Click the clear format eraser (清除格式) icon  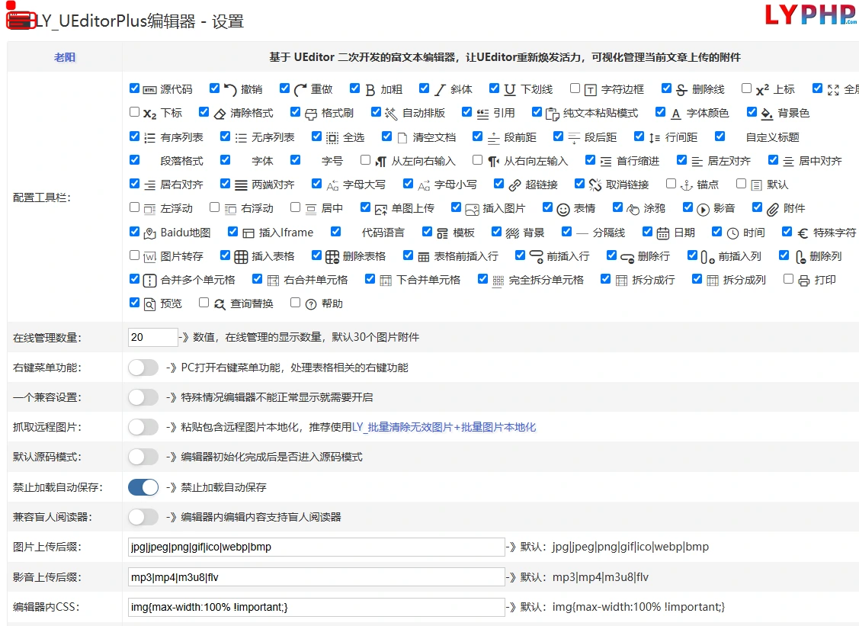tap(220, 114)
